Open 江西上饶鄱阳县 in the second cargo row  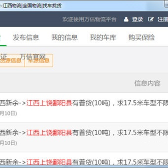(49, 133)
